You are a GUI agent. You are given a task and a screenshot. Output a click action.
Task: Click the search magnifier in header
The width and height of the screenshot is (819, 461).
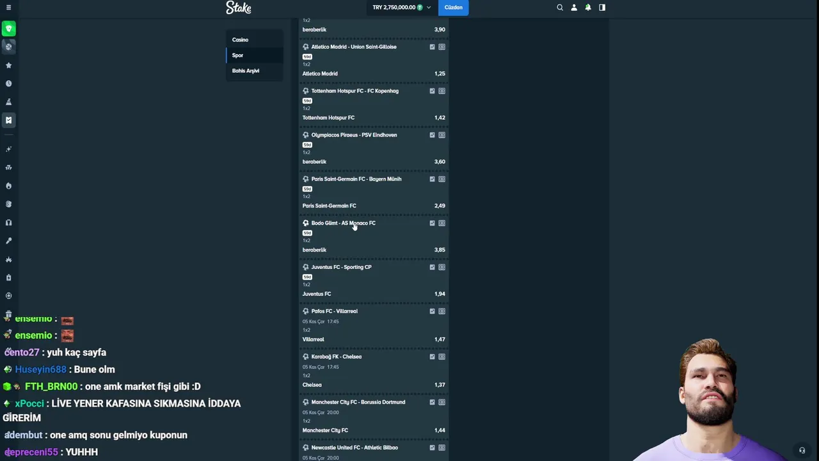pos(560,8)
